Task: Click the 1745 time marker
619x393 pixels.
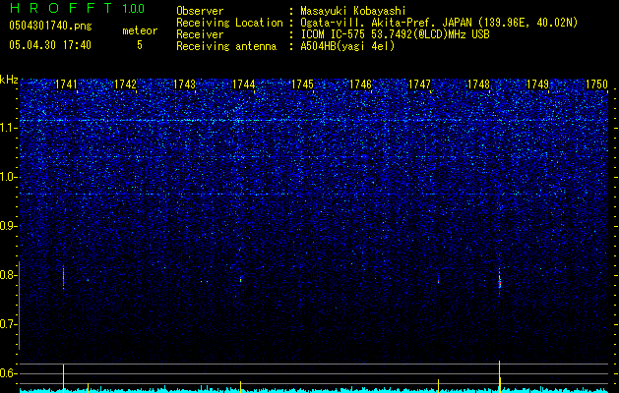Action: (302, 84)
